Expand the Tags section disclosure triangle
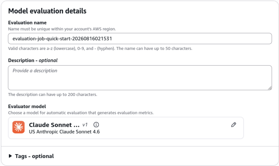This screenshot has width=279, height=166. (x=10, y=156)
